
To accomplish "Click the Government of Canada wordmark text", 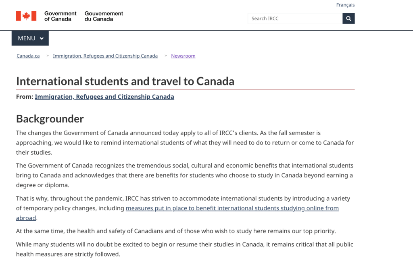I will point(60,16).
